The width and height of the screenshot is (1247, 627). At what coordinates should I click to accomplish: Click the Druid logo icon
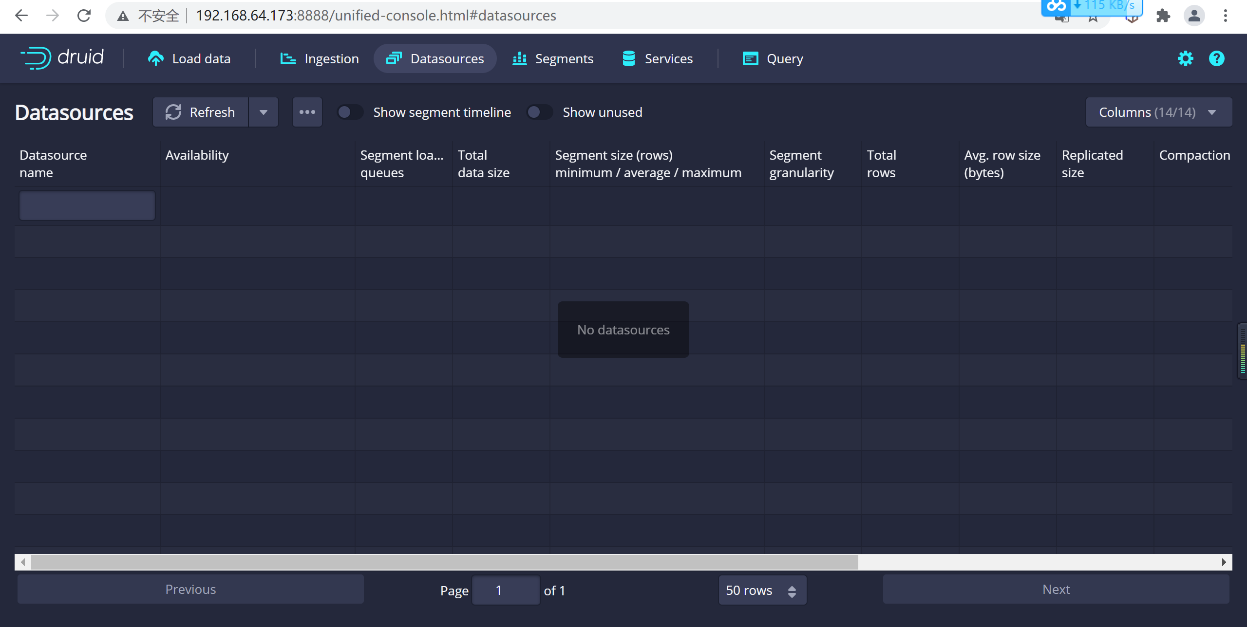click(x=33, y=57)
